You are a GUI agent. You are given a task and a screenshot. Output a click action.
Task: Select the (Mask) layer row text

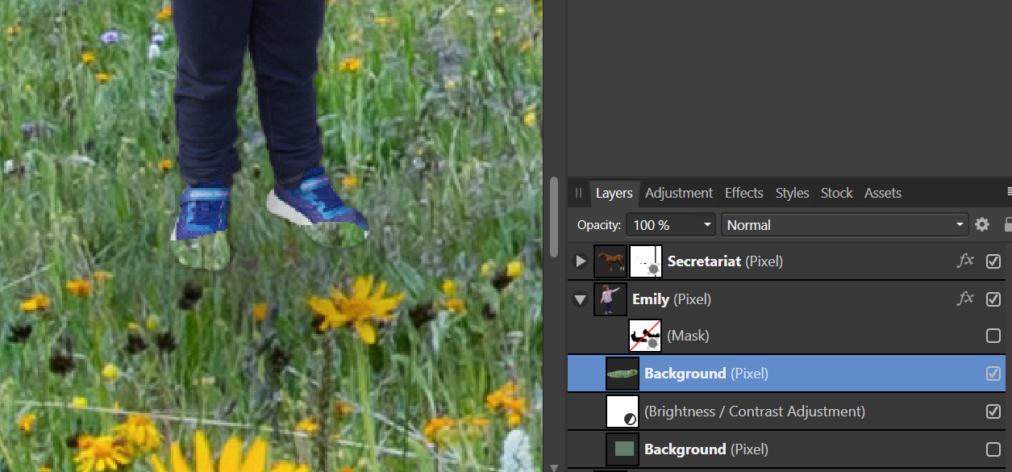(x=688, y=336)
